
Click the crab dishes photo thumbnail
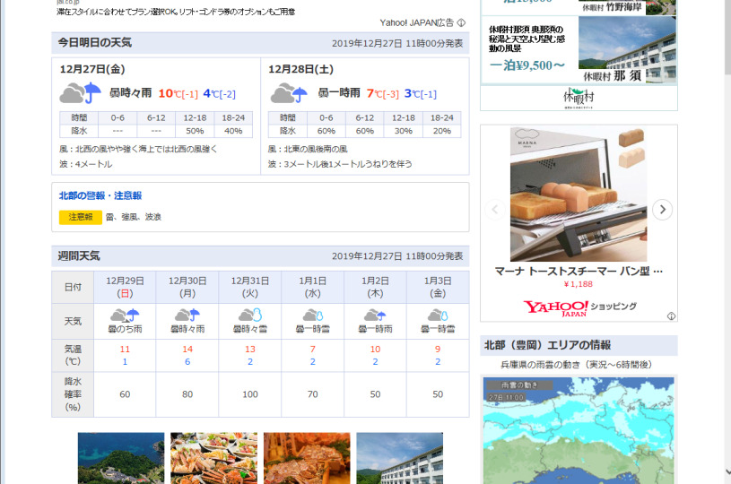click(x=213, y=458)
